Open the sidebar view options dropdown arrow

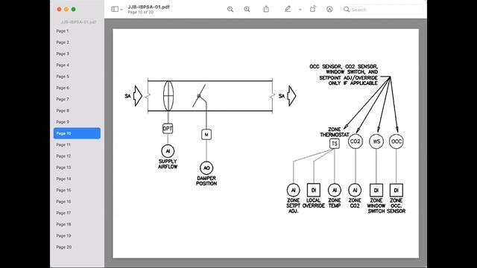pyautogui.click(x=121, y=10)
